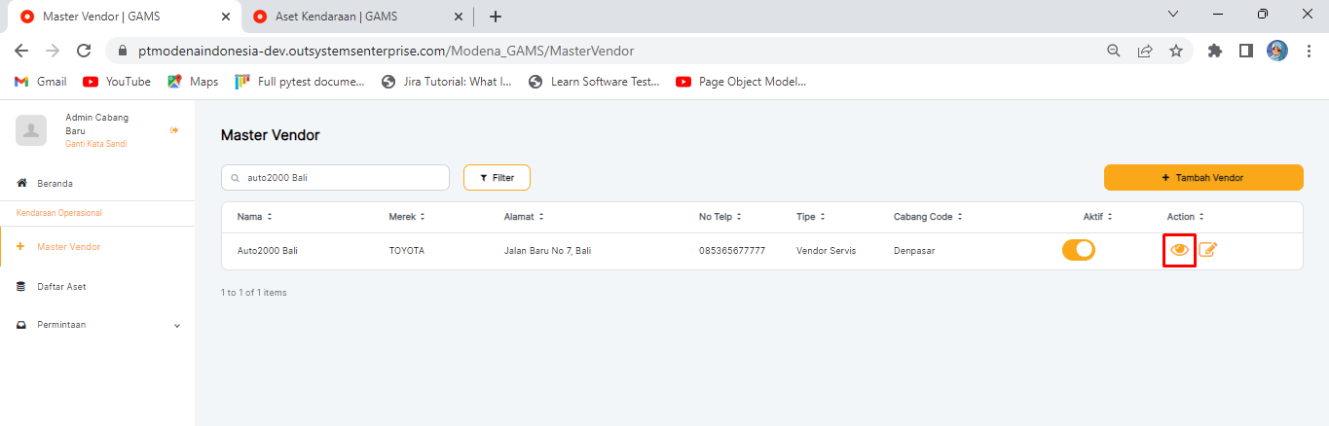This screenshot has height=426, width=1329.
Task: Click the share page icon in address bar
Action: [1145, 51]
